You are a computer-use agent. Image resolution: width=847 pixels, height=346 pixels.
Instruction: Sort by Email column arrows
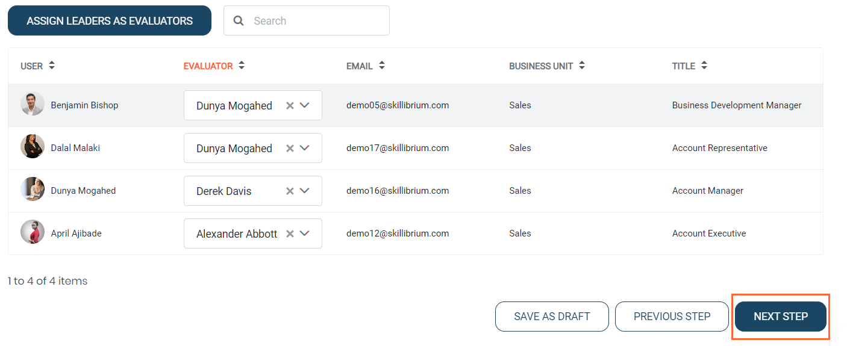382,66
